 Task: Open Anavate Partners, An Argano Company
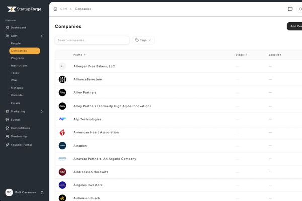(105, 159)
